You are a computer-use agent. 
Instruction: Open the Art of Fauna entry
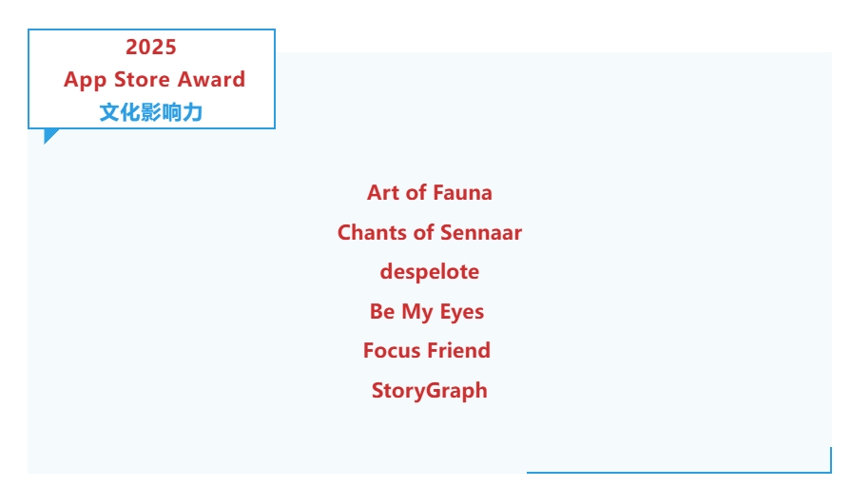[429, 192]
